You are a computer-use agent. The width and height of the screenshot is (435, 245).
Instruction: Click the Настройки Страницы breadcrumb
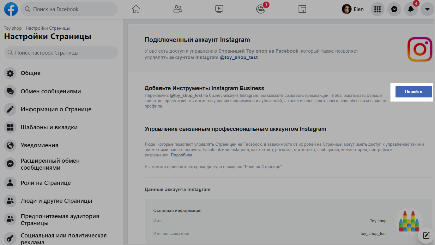48,28
